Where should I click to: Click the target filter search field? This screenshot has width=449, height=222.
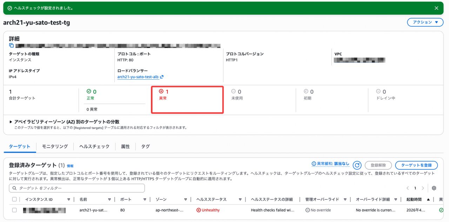tap(77, 188)
